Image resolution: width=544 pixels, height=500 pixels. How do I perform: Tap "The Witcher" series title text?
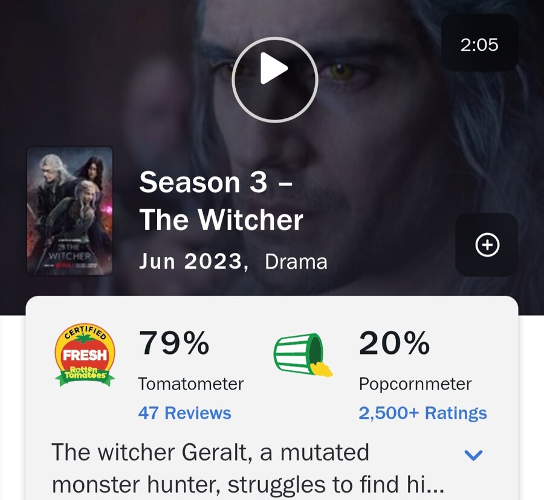tap(221, 220)
